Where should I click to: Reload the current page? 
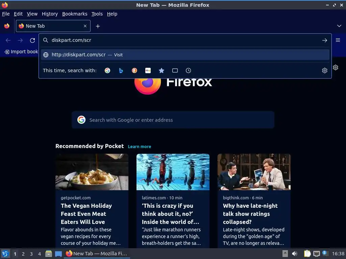click(32, 40)
